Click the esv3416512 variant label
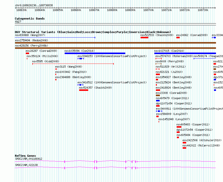The height and width of the screenshot is (182, 223). [x=112, y=82]
